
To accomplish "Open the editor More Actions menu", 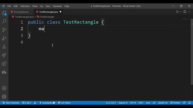I will [x=189, y=12].
